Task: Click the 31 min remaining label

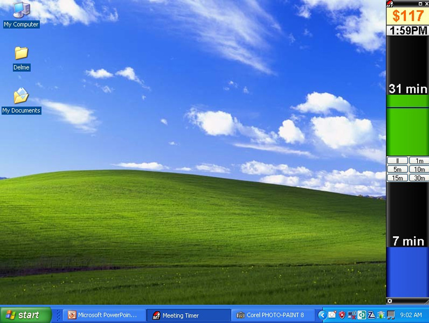Action: [x=407, y=89]
